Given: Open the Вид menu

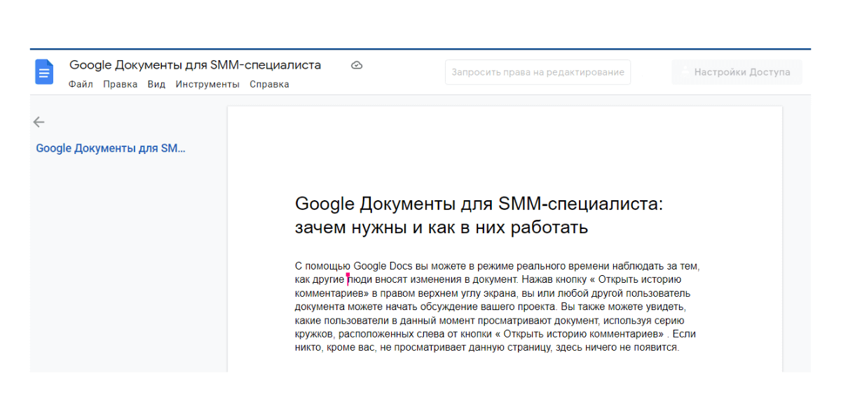Looking at the screenshot, I should click(x=156, y=84).
